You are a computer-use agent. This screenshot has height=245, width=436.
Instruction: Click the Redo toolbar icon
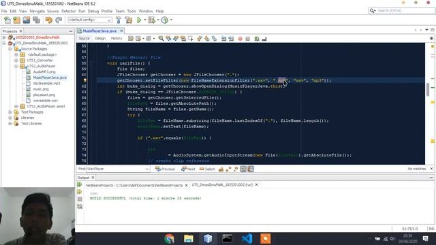pyautogui.click(x=59, y=20)
